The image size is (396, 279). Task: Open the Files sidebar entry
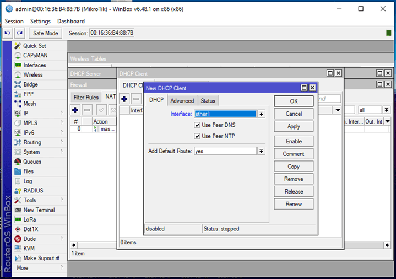coord(28,171)
